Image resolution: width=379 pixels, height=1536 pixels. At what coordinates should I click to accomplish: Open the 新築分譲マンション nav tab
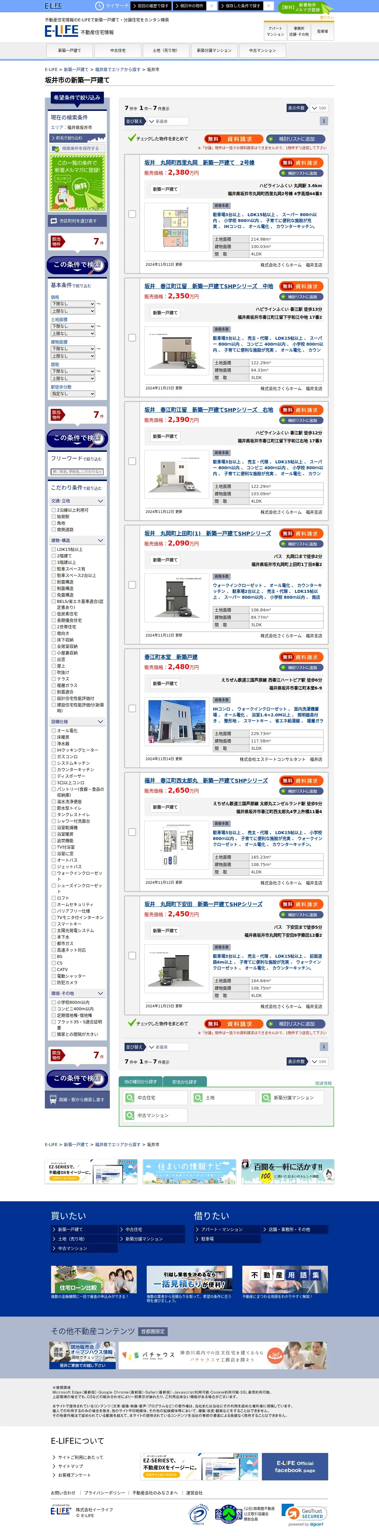214,51
